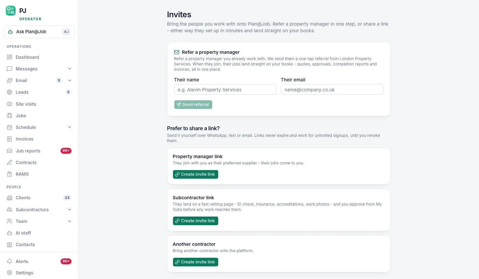Create invite link for Subcontractor
This screenshot has width=479, height=279.
[196, 221]
